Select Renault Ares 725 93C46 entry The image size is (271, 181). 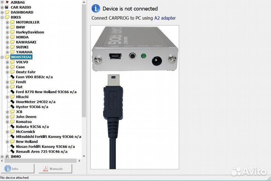[x=42, y=152]
